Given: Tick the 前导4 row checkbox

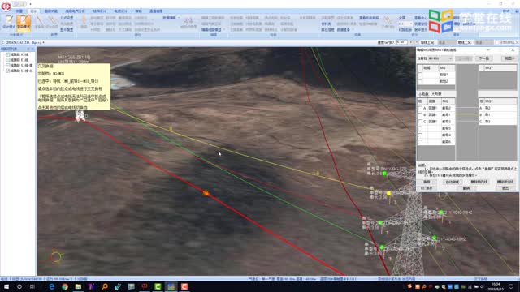Looking at the screenshot, I should point(420,135).
